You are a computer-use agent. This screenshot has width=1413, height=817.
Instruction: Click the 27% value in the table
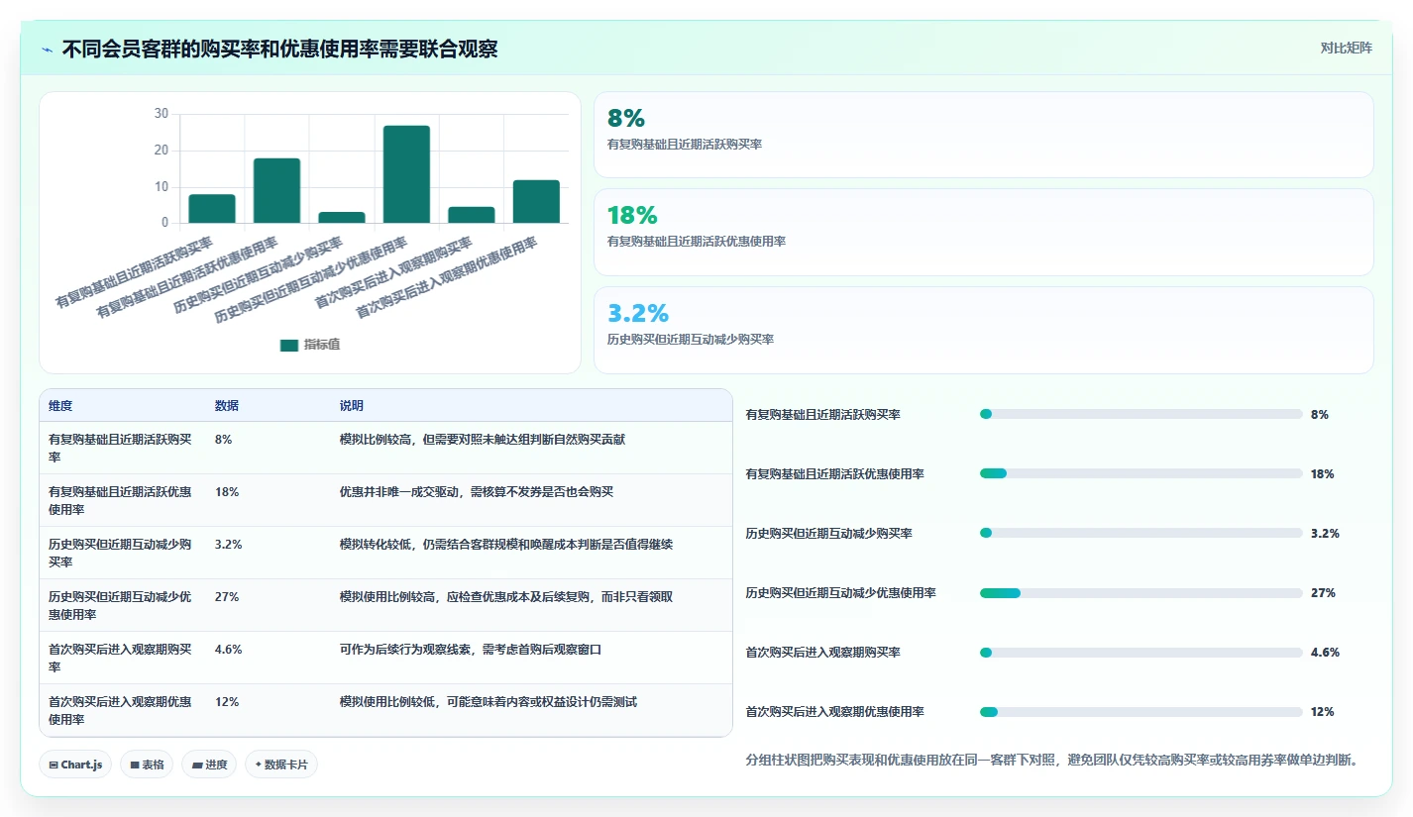(227, 597)
